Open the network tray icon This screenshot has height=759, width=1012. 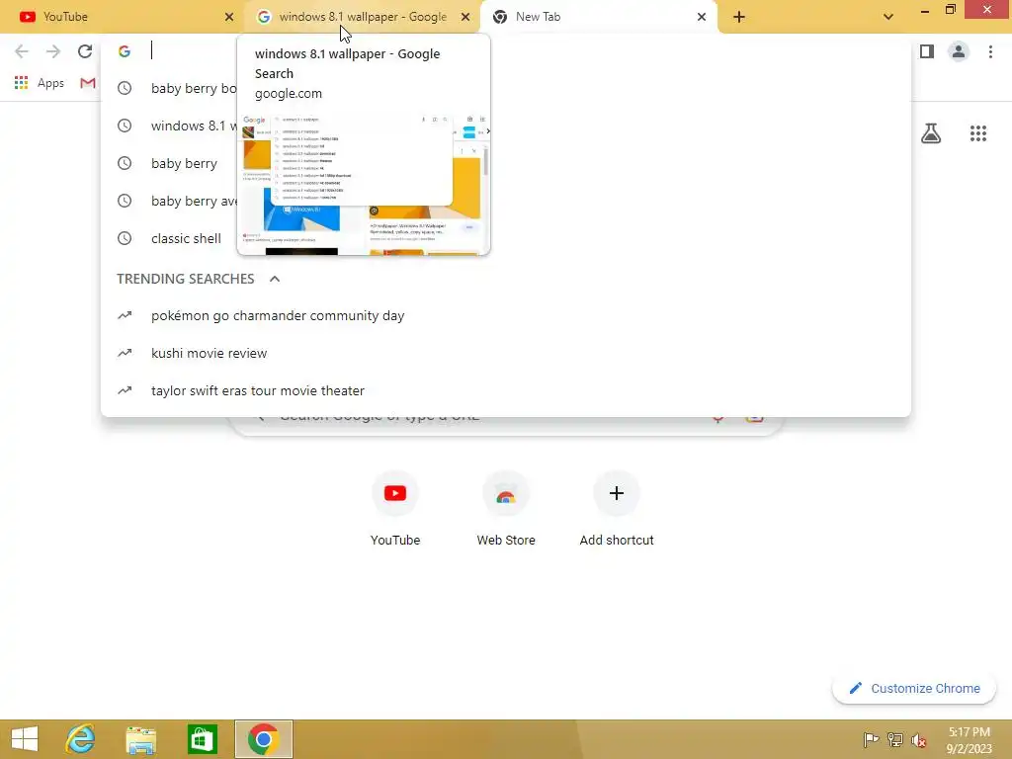coord(895,739)
